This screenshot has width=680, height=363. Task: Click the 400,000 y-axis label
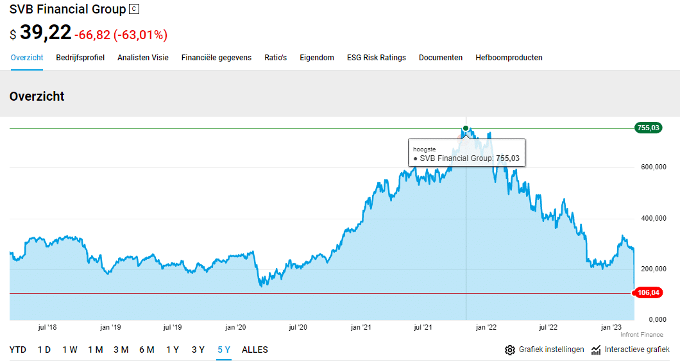pos(654,218)
